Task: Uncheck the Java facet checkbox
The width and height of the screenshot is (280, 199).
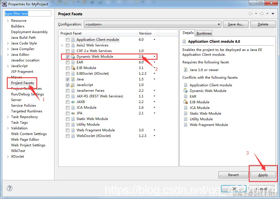Action: [68, 79]
